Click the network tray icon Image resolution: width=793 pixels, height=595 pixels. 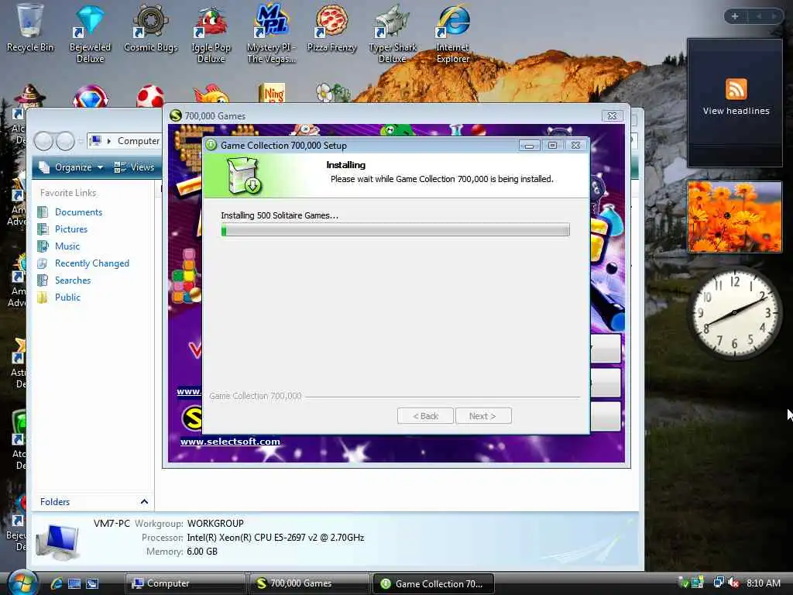pyautogui.click(x=719, y=583)
